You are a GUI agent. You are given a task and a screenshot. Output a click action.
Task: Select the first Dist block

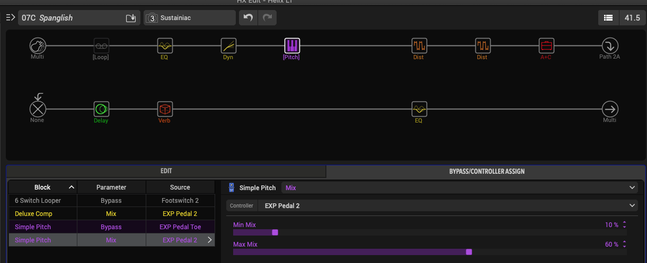tap(419, 45)
